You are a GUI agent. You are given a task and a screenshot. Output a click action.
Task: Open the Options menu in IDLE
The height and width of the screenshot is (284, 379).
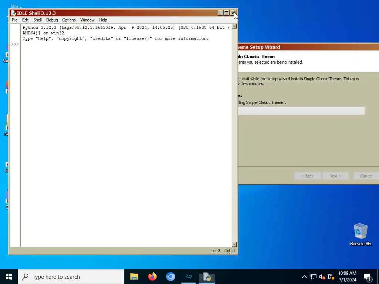(x=69, y=20)
